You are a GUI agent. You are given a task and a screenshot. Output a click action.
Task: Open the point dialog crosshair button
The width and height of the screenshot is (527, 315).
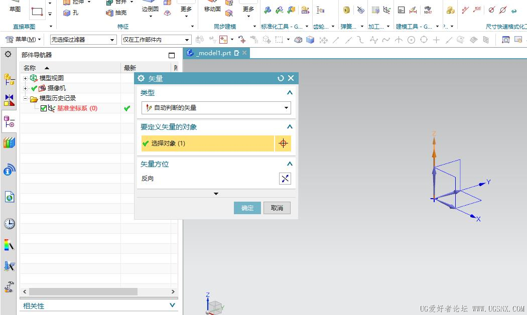coord(283,143)
